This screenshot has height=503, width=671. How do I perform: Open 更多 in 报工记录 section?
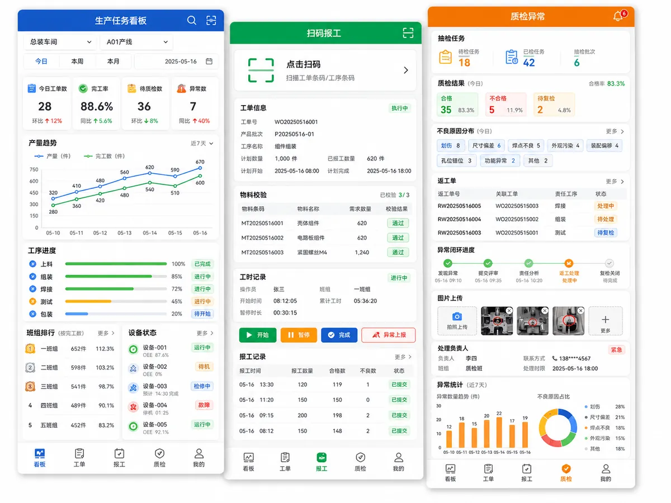point(403,357)
